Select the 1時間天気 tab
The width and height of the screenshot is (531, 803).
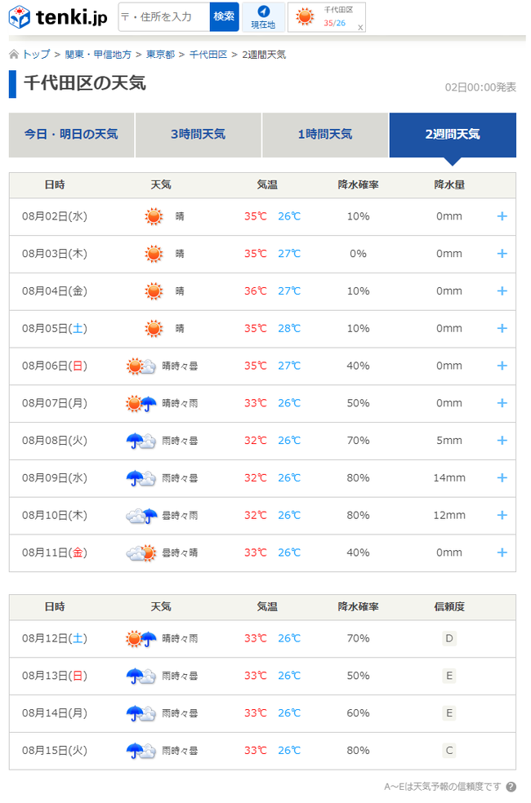click(325, 135)
